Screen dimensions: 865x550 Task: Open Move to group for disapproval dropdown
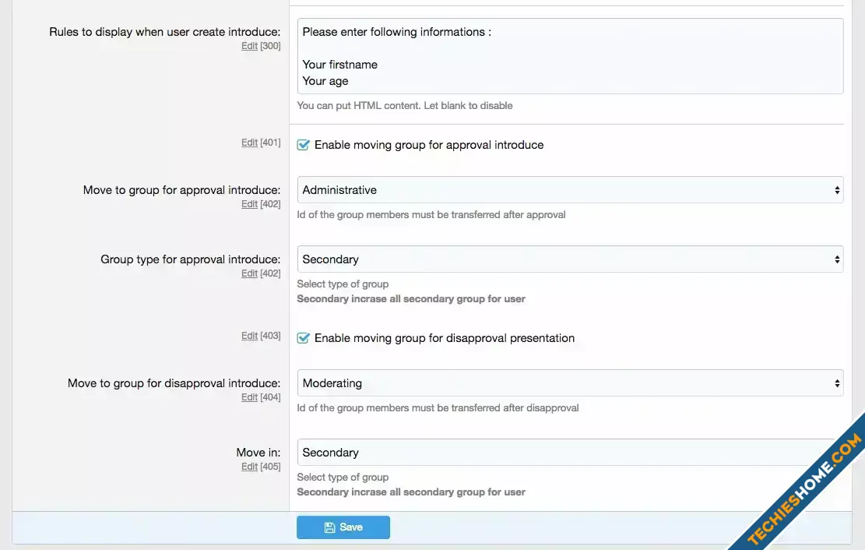(x=570, y=383)
